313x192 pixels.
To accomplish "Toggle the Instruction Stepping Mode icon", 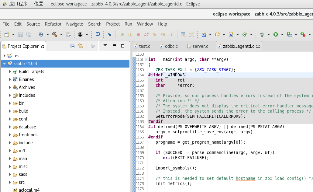I will tap(192, 34).
